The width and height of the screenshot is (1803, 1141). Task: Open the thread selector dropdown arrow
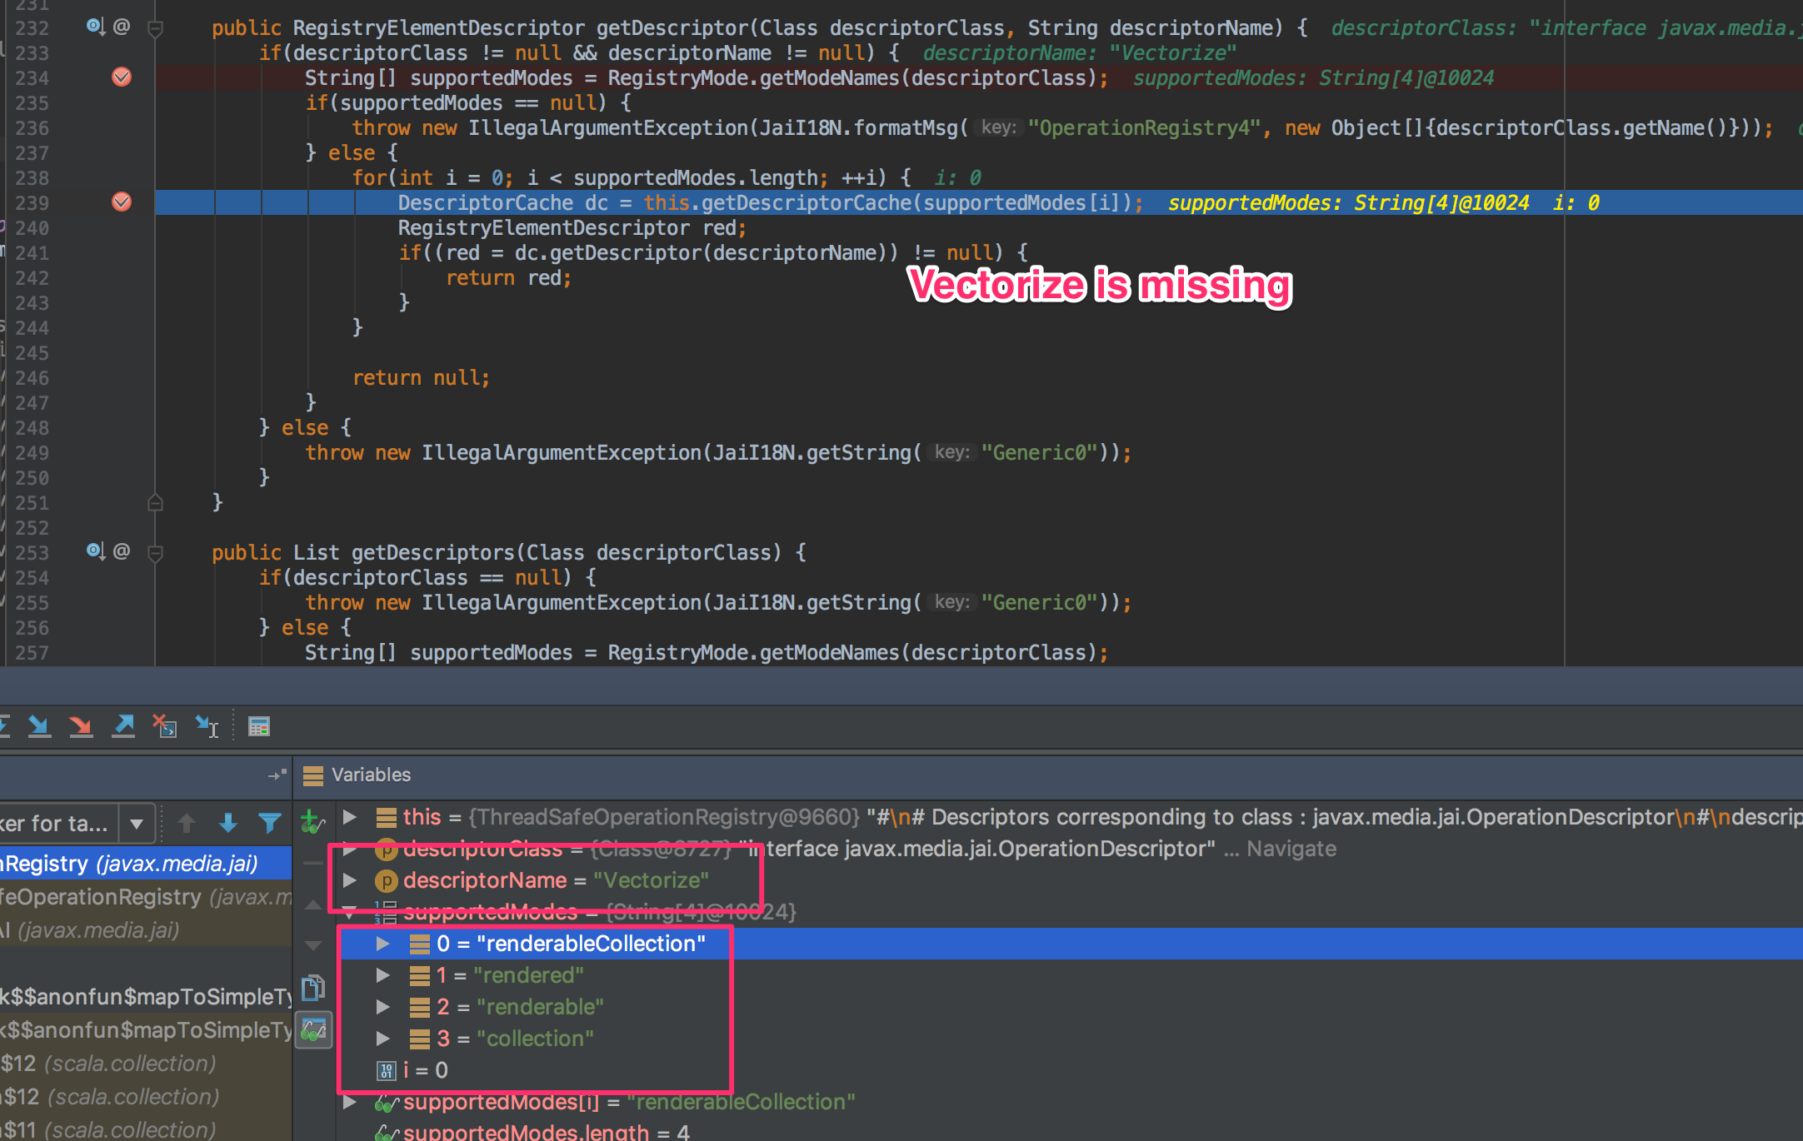[x=137, y=825]
